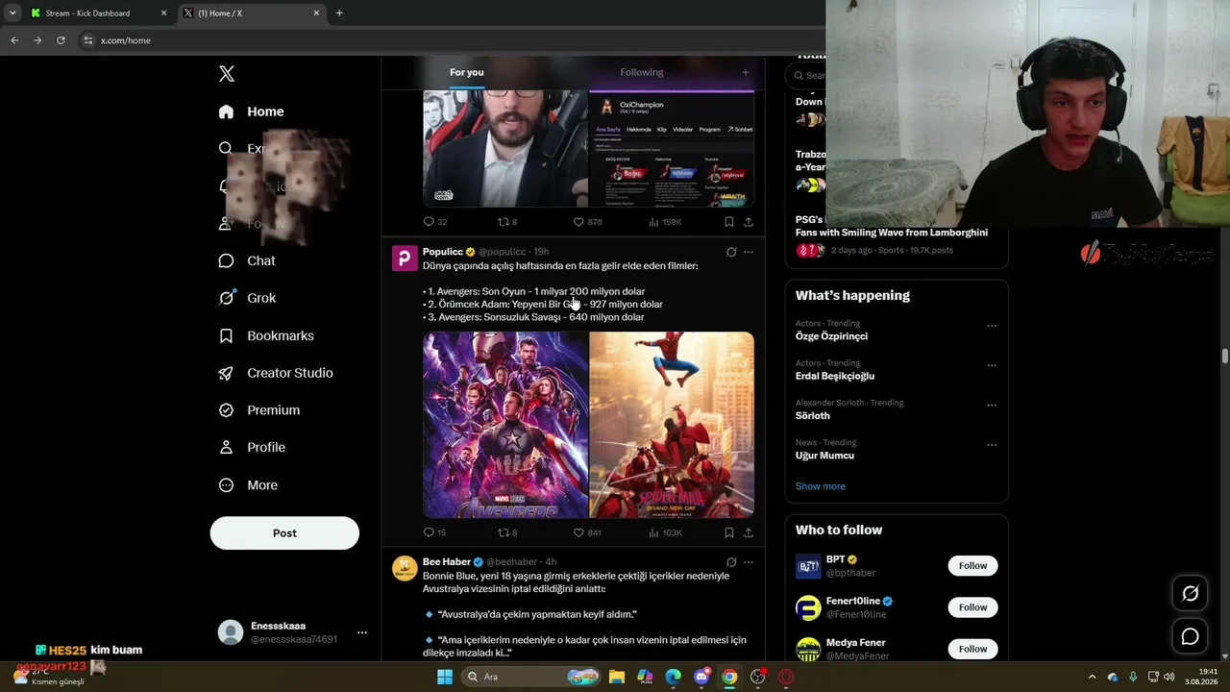Image resolution: width=1230 pixels, height=692 pixels.
Task: Reply to the Populicc post
Action: 434,532
